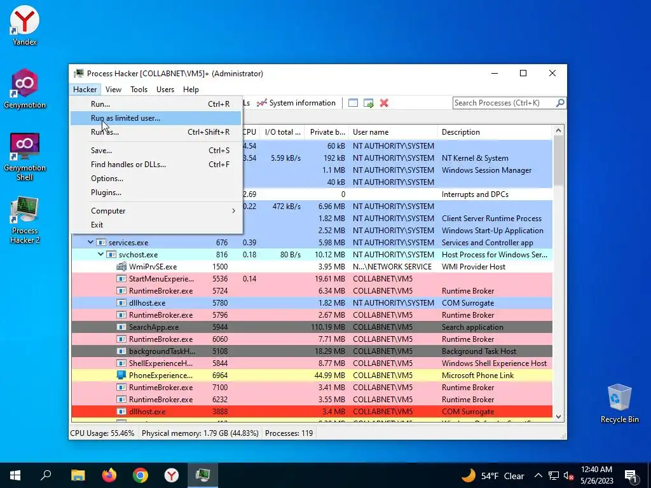Open the Genymotion Shell desktop icon
The height and width of the screenshot is (488, 651).
pyautogui.click(x=25, y=156)
